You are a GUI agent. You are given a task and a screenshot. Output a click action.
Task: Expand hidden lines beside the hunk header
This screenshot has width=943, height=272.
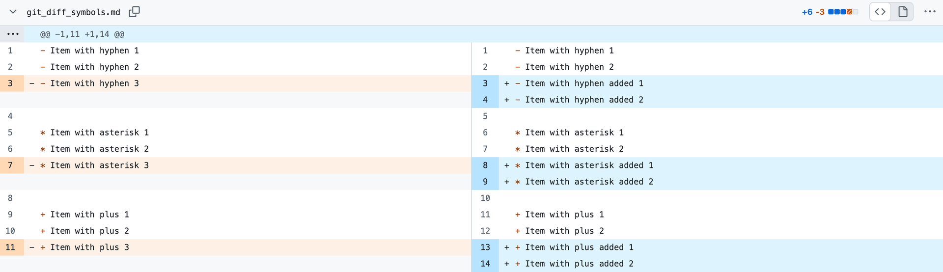tap(13, 34)
